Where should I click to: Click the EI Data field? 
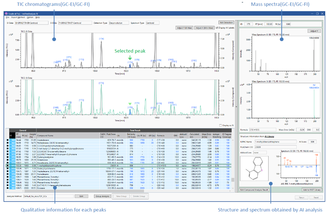tap(31, 23)
